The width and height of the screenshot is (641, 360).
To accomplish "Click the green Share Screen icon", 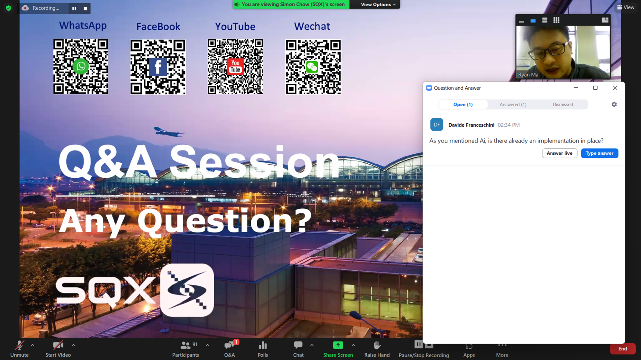I will [338, 345].
